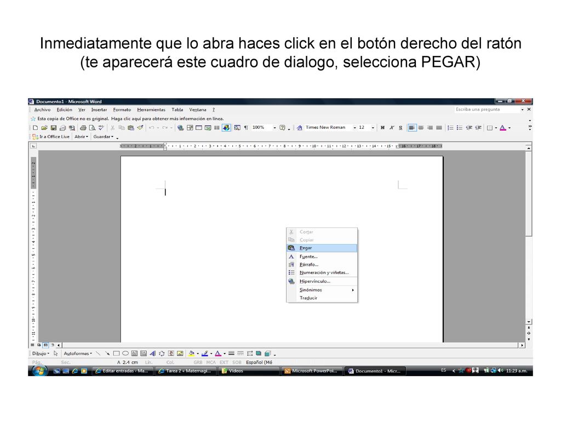Expand the Sinónimos submenu arrow

click(x=353, y=291)
